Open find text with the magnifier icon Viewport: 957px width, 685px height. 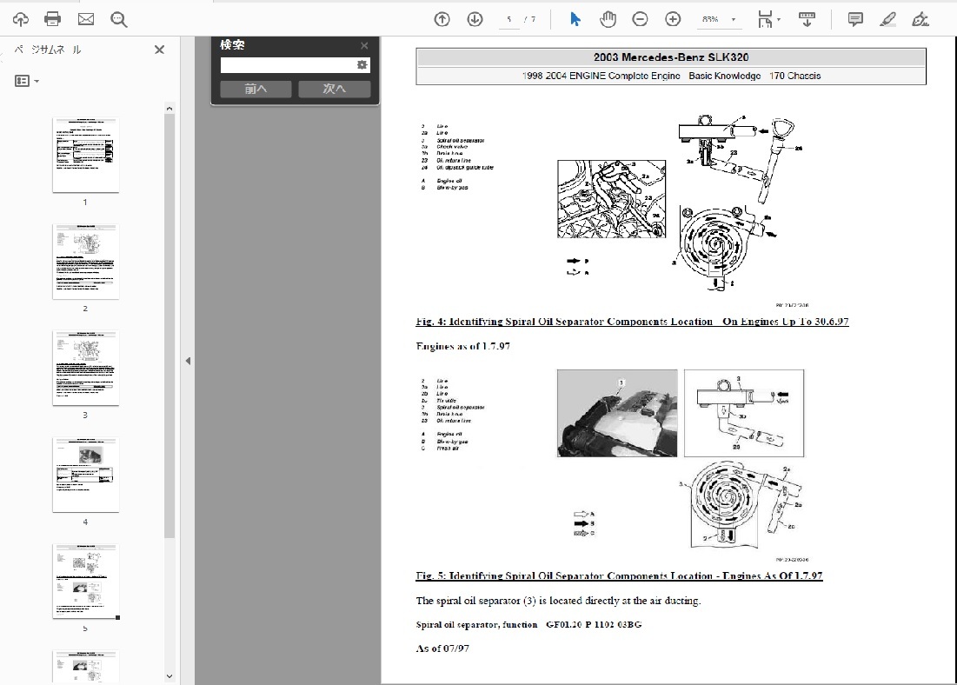(119, 19)
